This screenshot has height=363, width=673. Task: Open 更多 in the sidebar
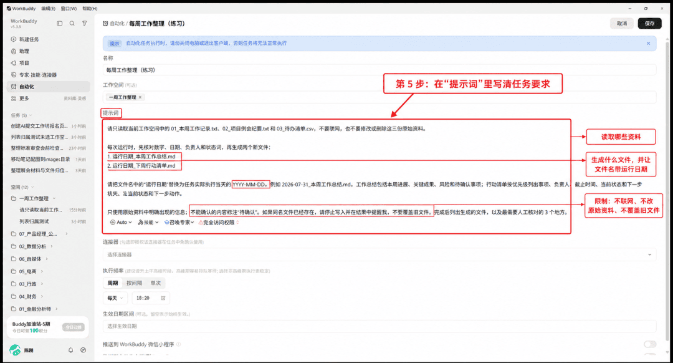pos(24,99)
